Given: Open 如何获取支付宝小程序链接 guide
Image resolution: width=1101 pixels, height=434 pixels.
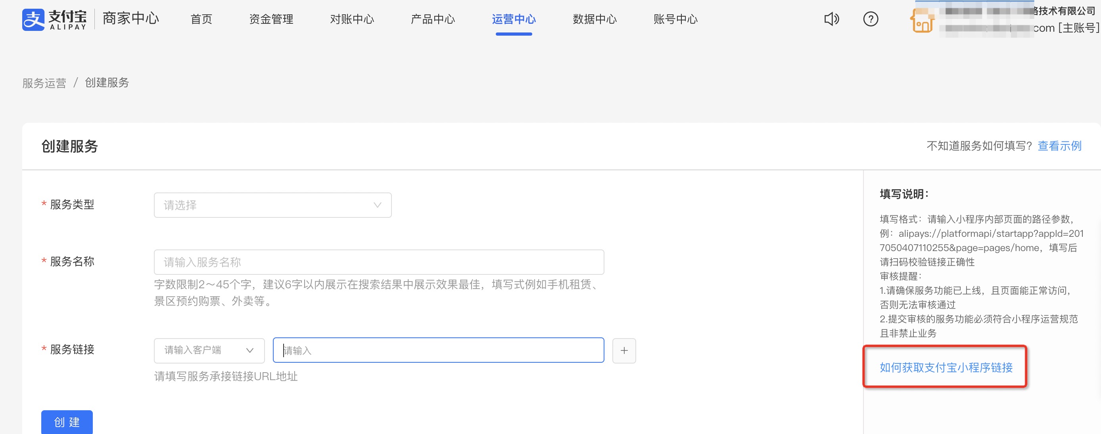Looking at the screenshot, I should pos(946,367).
